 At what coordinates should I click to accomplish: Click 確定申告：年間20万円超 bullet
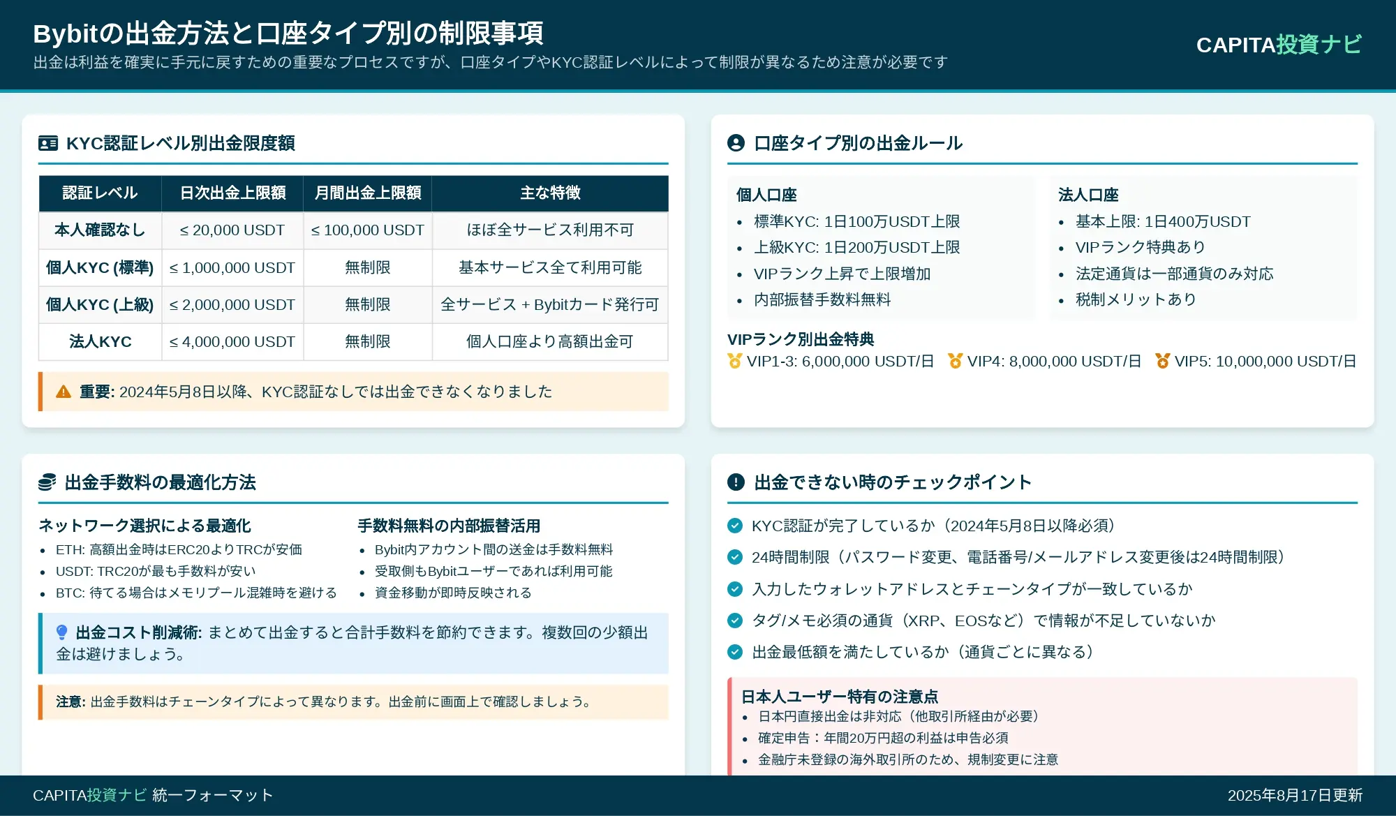(x=883, y=739)
